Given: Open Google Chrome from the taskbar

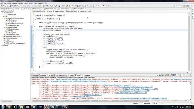Looking at the screenshot, I should coord(9,107).
